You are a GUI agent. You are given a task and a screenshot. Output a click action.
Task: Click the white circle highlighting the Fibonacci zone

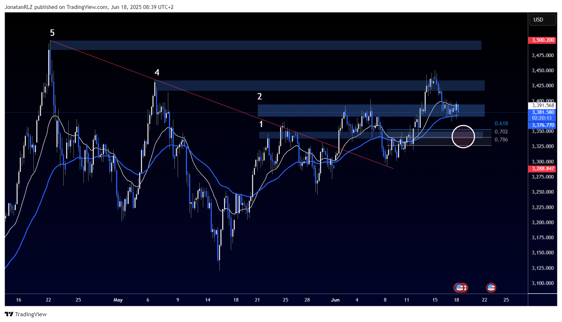coord(463,136)
